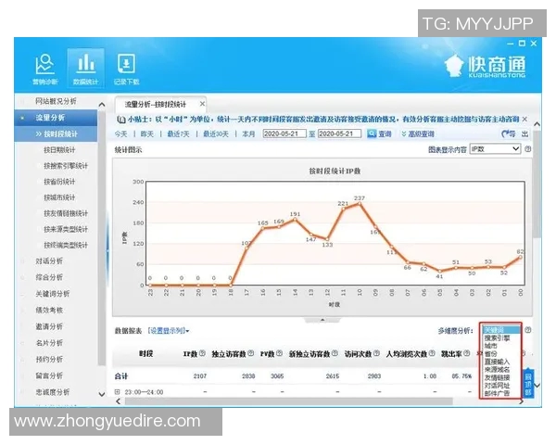Show help for the 新独立访客数 column

point(335,353)
